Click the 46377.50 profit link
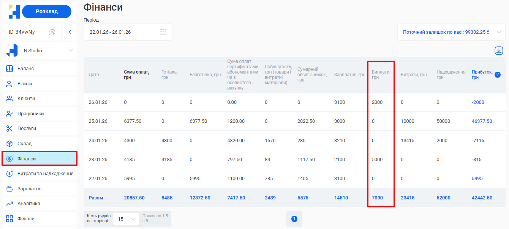509x229 pixels. [482, 121]
